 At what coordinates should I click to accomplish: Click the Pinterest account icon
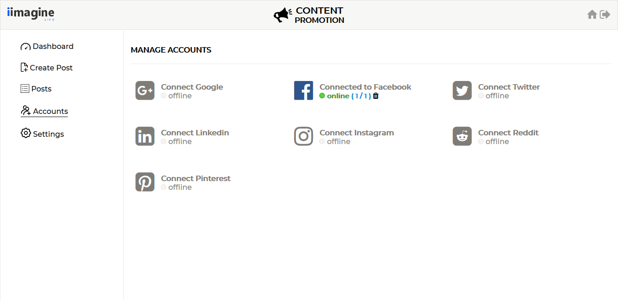[145, 182]
